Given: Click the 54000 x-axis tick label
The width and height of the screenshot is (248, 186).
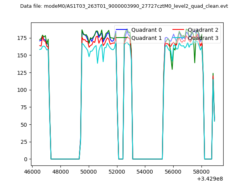Looking at the screenshot, I should click(145, 171).
